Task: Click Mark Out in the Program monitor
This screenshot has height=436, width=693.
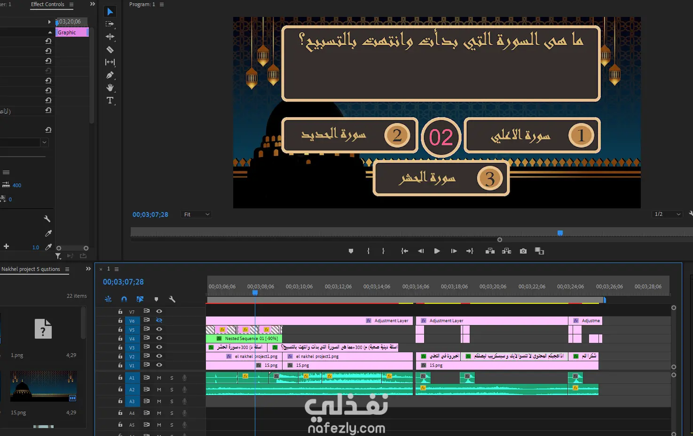Action: pos(383,251)
